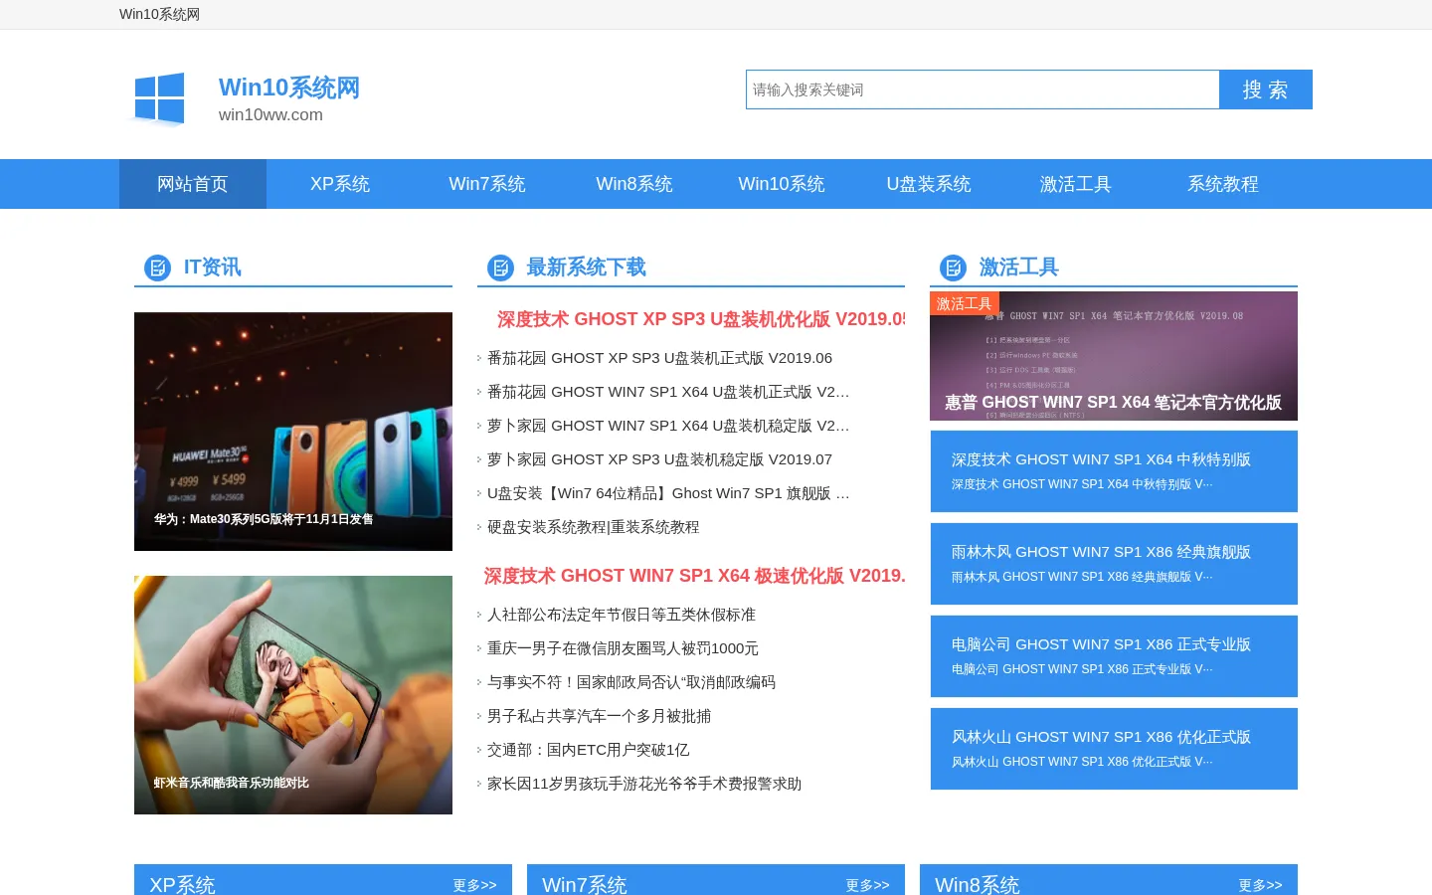Open 惠普 GHOST WIN7 笔记本官方优化版 banner
The image size is (1432, 895).
[1114, 356]
